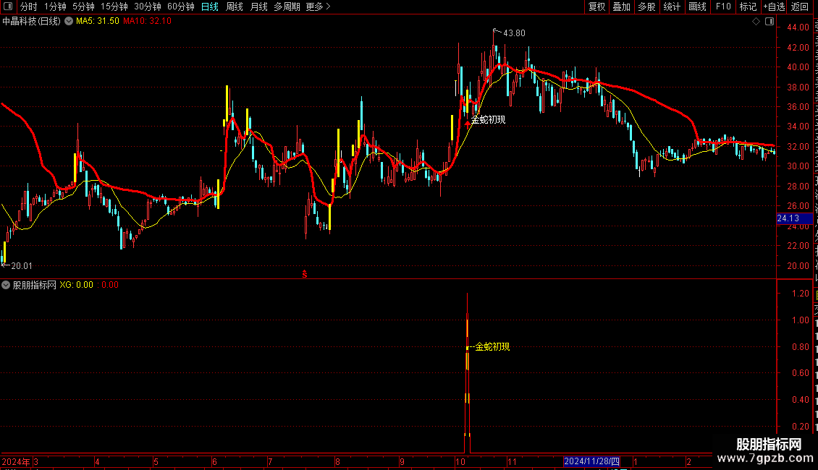818x470 pixels.
Task: Open the main chart indicator dropdown arrow
Action: pos(69,22)
